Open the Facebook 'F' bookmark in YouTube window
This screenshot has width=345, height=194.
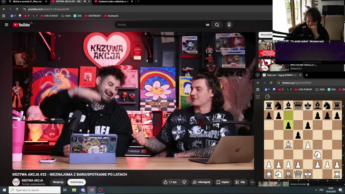[x=13, y=16]
